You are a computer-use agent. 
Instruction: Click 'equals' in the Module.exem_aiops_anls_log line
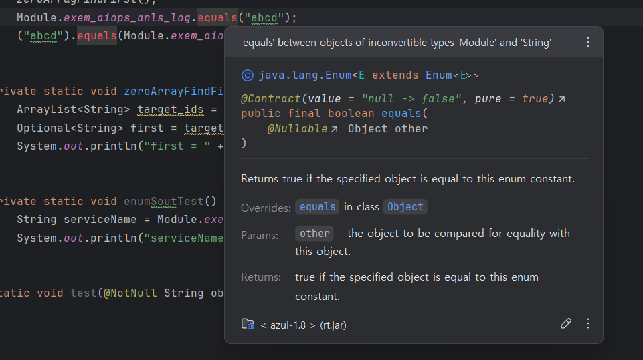pos(217,17)
